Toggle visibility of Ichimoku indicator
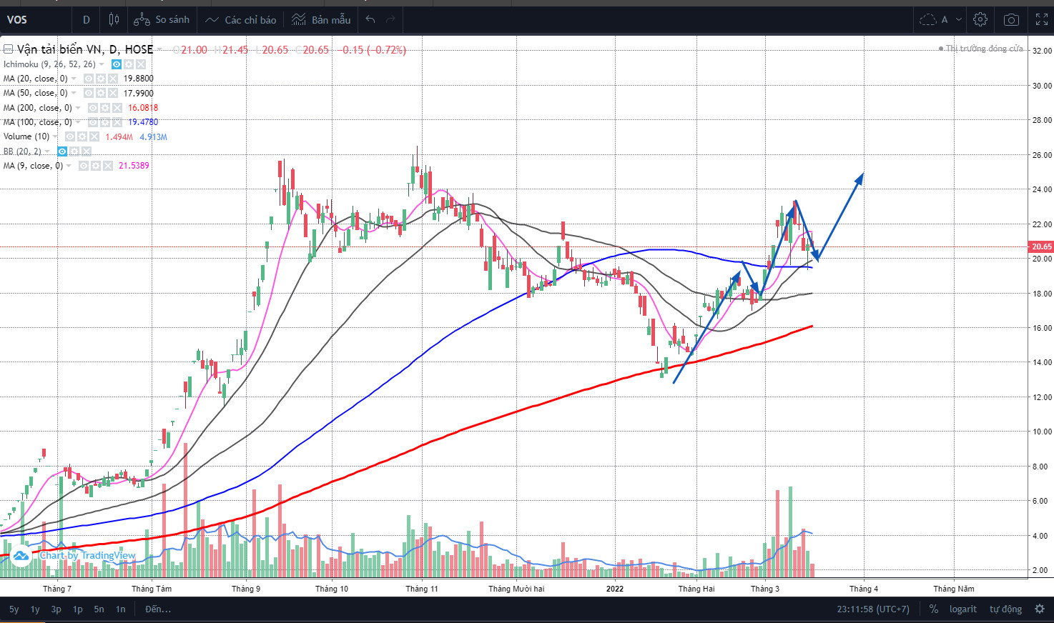1054x623 pixels. [117, 64]
